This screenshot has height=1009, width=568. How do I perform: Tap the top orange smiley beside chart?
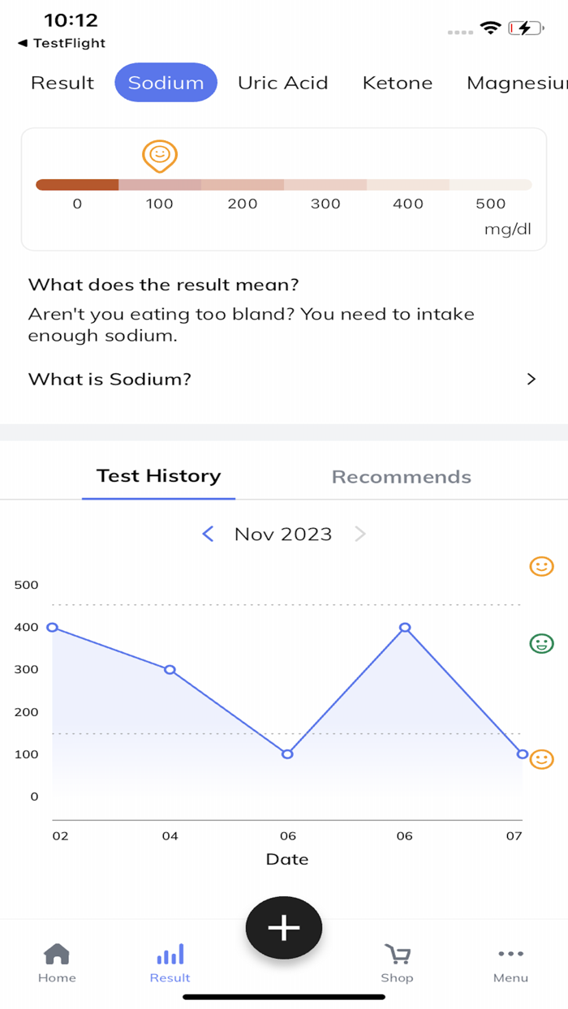point(541,566)
